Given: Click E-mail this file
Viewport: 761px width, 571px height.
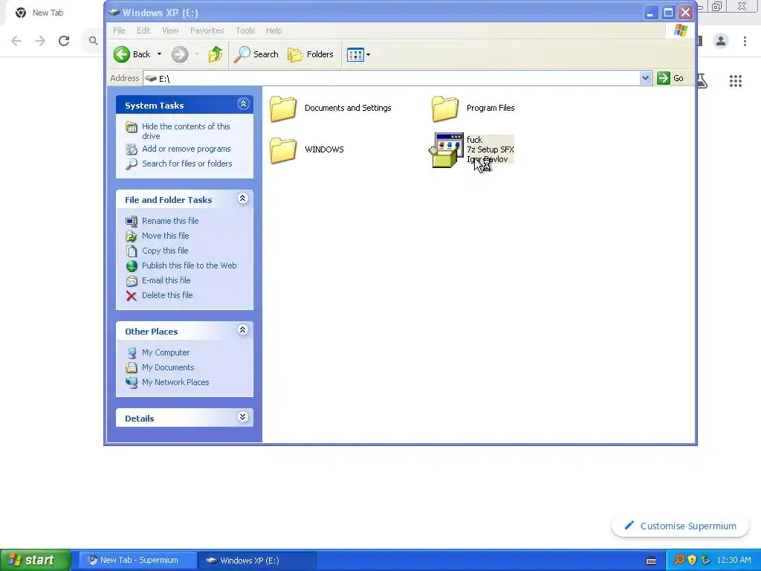Looking at the screenshot, I should pyautogui.click(x=166, y=280).
